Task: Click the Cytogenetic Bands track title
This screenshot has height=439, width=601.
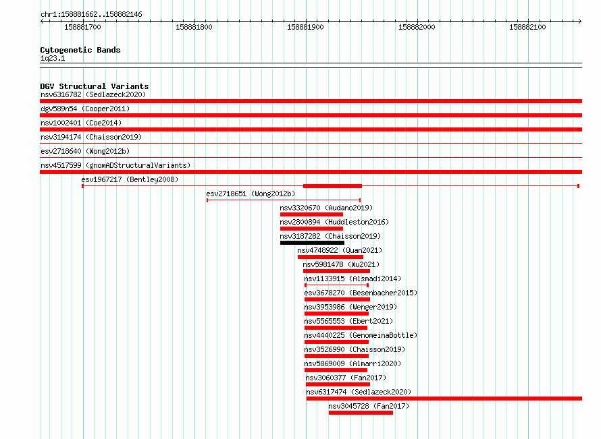Action: tap(80, 50)
